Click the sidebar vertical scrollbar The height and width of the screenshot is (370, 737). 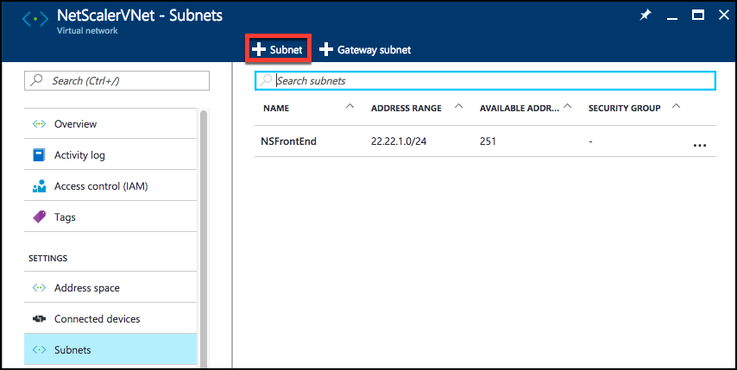pos(204,238)
